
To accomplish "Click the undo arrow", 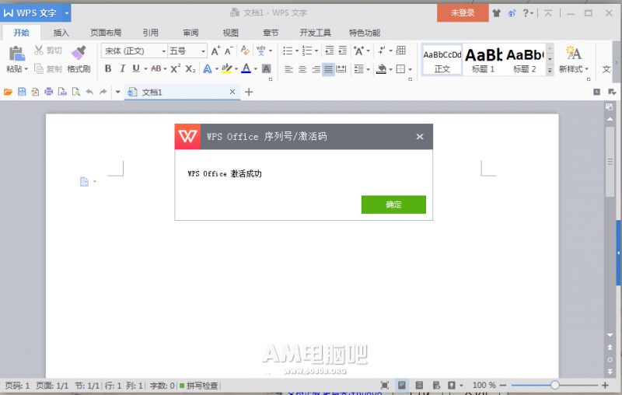I will coord(89,92).
